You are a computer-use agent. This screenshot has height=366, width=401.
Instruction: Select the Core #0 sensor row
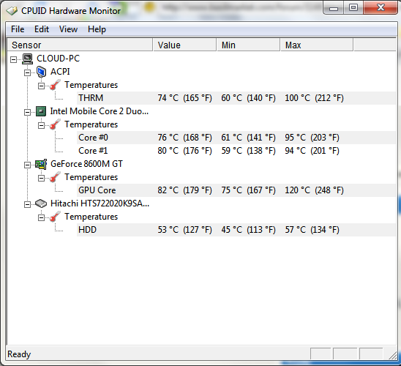tap(236, 138)
